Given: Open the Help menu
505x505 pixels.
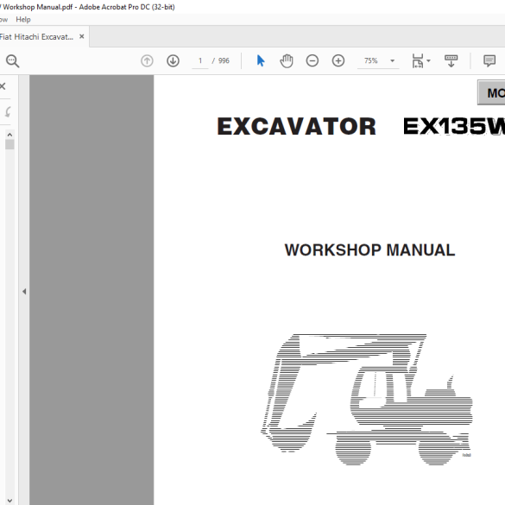Looking at the screenshot, I should click(23, 20).
